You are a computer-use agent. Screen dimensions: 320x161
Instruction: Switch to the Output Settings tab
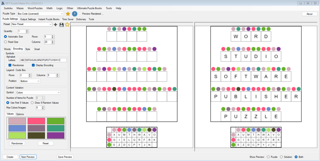coord(28,19)
